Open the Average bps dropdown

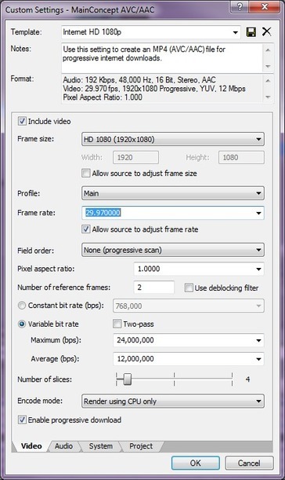(258, 359)
